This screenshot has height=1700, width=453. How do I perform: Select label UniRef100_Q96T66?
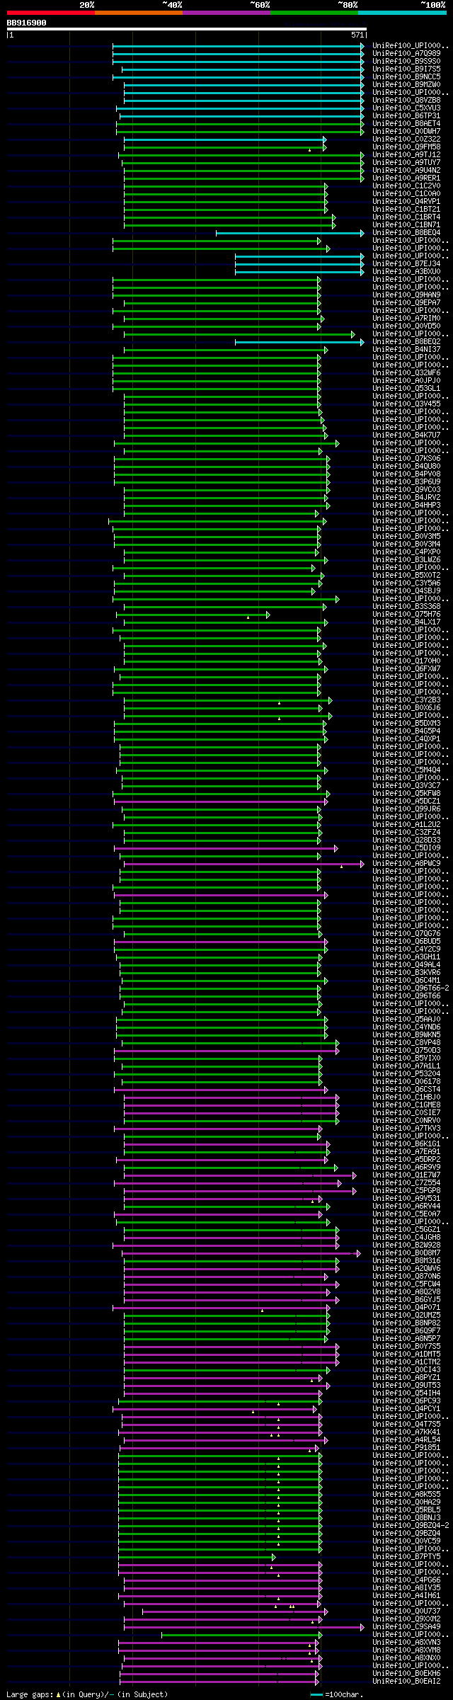(x=406, y=996)
